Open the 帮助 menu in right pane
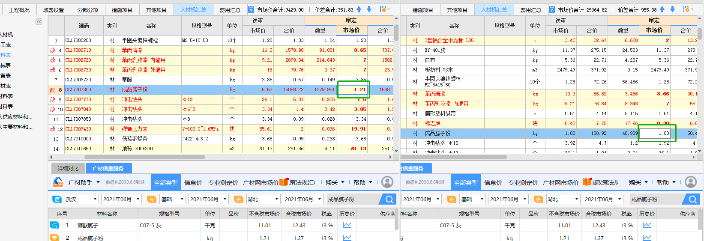Image resolution: width=704 pixels, height=241 pixels. tap(666, 182)
